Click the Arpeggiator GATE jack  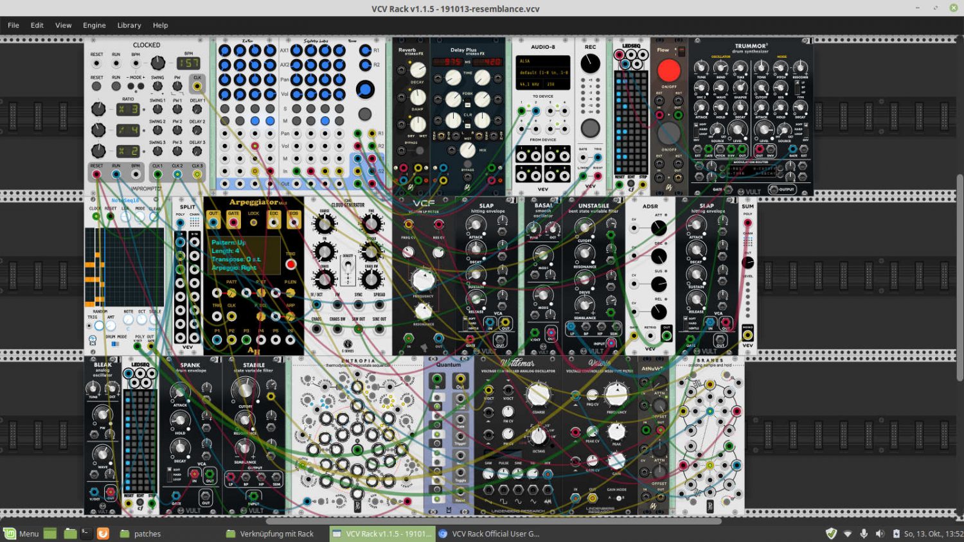tap(233, 223)
